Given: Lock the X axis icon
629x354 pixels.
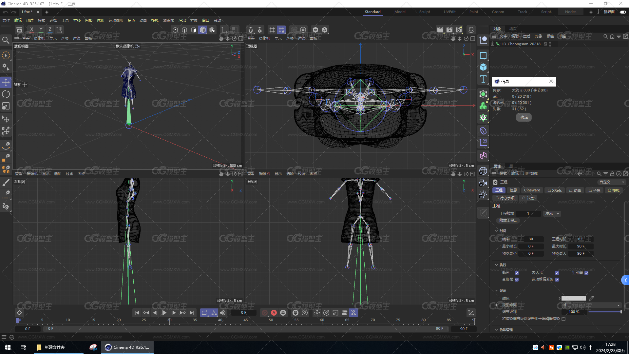Looking at the screenshot, I should coord(31,30).
